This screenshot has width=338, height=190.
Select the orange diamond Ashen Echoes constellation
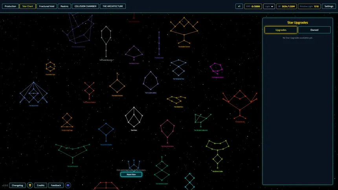[x=117, y=83]
